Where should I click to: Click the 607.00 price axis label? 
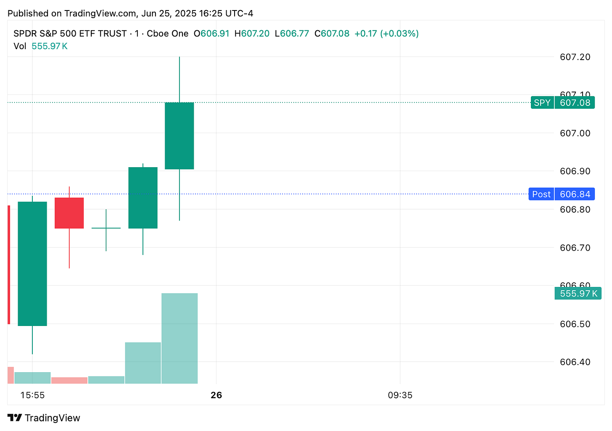coord(575,133)
